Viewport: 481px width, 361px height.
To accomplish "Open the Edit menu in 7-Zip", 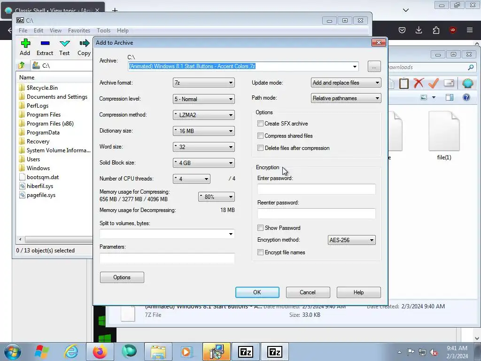I will pyautogui.click(x=39, y=31).
